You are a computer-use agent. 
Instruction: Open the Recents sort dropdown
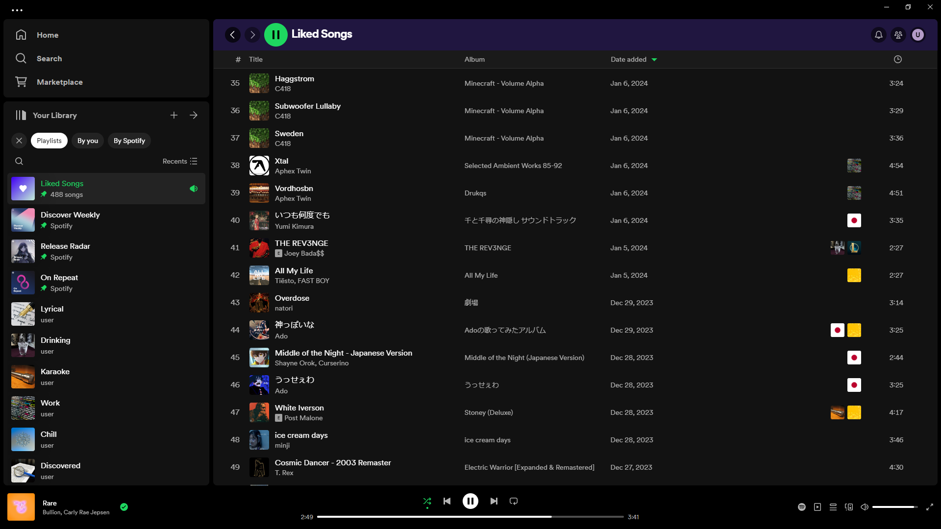point(180,161)
